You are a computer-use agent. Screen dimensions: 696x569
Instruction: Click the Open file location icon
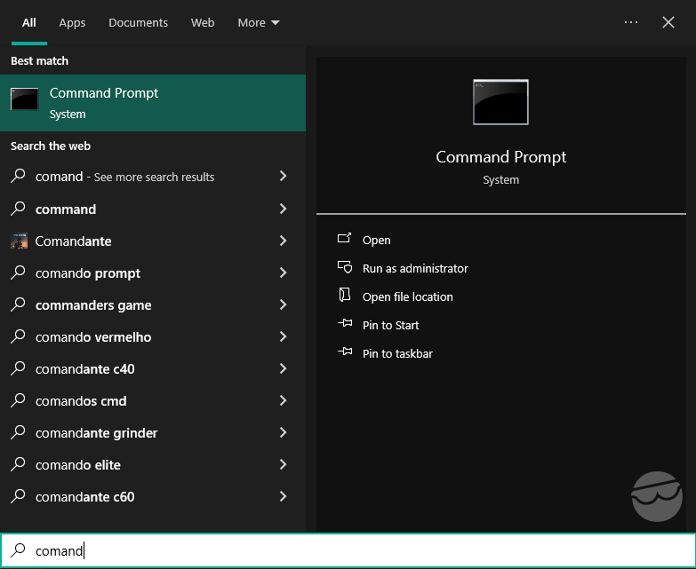345,295
